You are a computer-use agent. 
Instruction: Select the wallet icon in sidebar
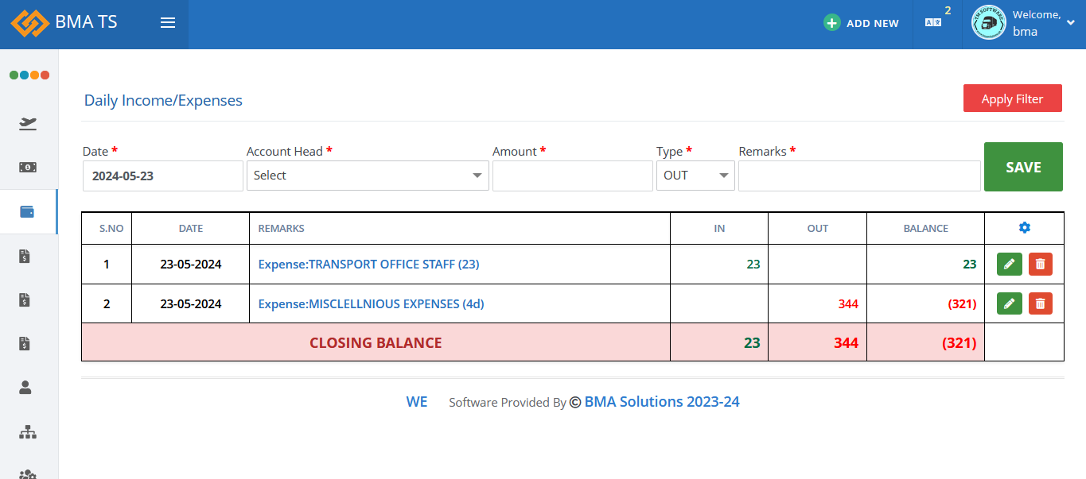[28, 212]
